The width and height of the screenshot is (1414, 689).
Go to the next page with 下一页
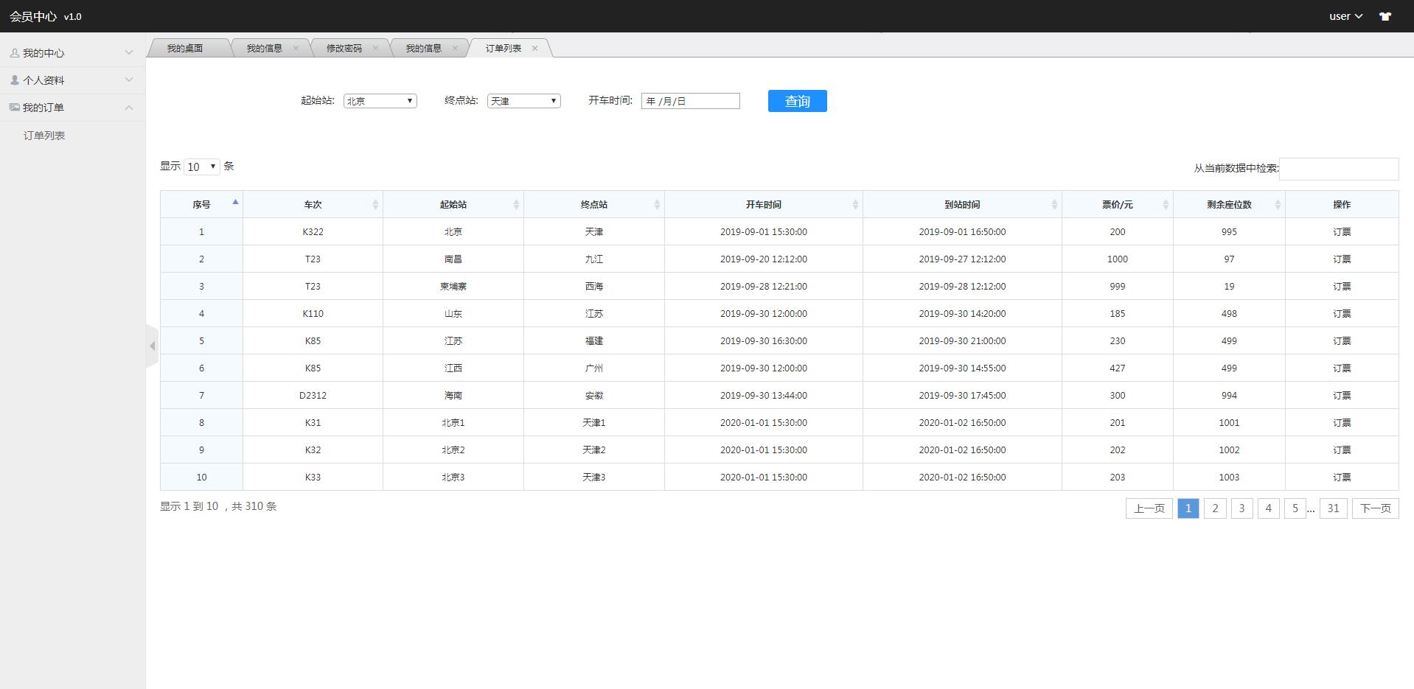pos(1375,508)
